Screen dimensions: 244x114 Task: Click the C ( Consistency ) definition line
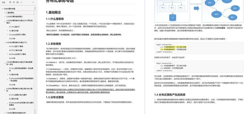pos(90,72)
